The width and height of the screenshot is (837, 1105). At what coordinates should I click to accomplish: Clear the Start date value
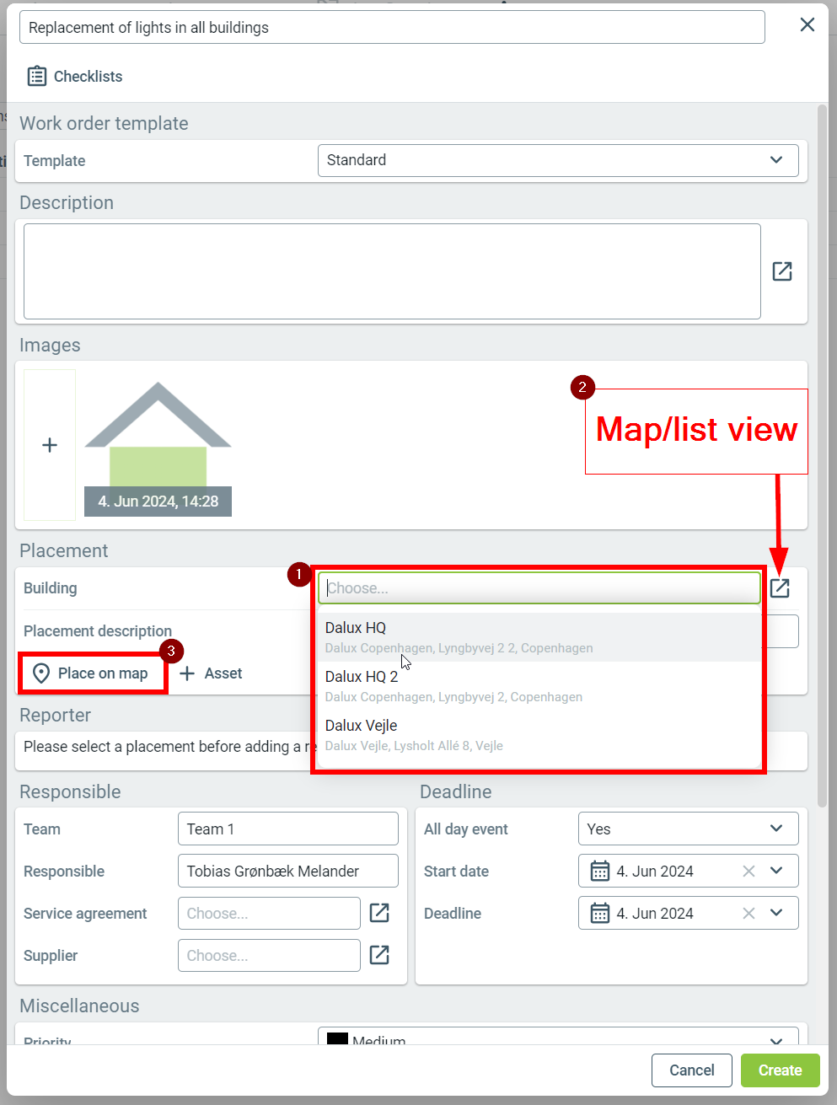coord(748,872)
